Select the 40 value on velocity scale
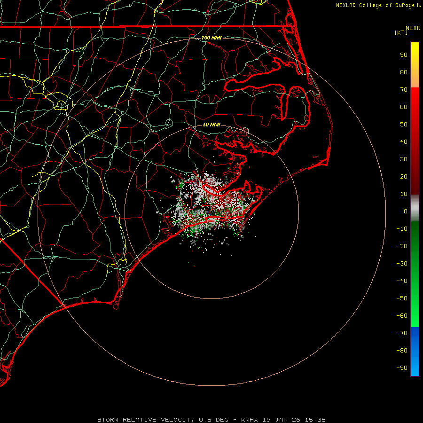Screen dimensions: 423x423 click(x=404, y=141)
